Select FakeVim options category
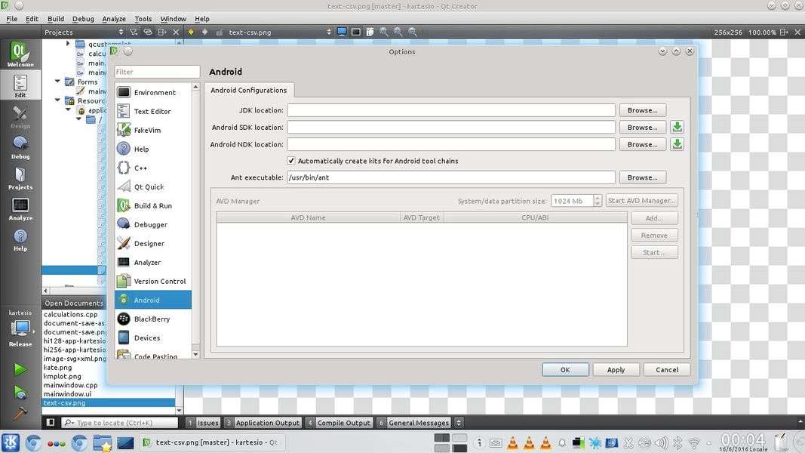The image size is (805, 453). coord(153,130)
